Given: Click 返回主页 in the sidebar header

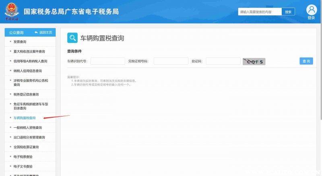Looking at the screenshot, I should [43, 32].
